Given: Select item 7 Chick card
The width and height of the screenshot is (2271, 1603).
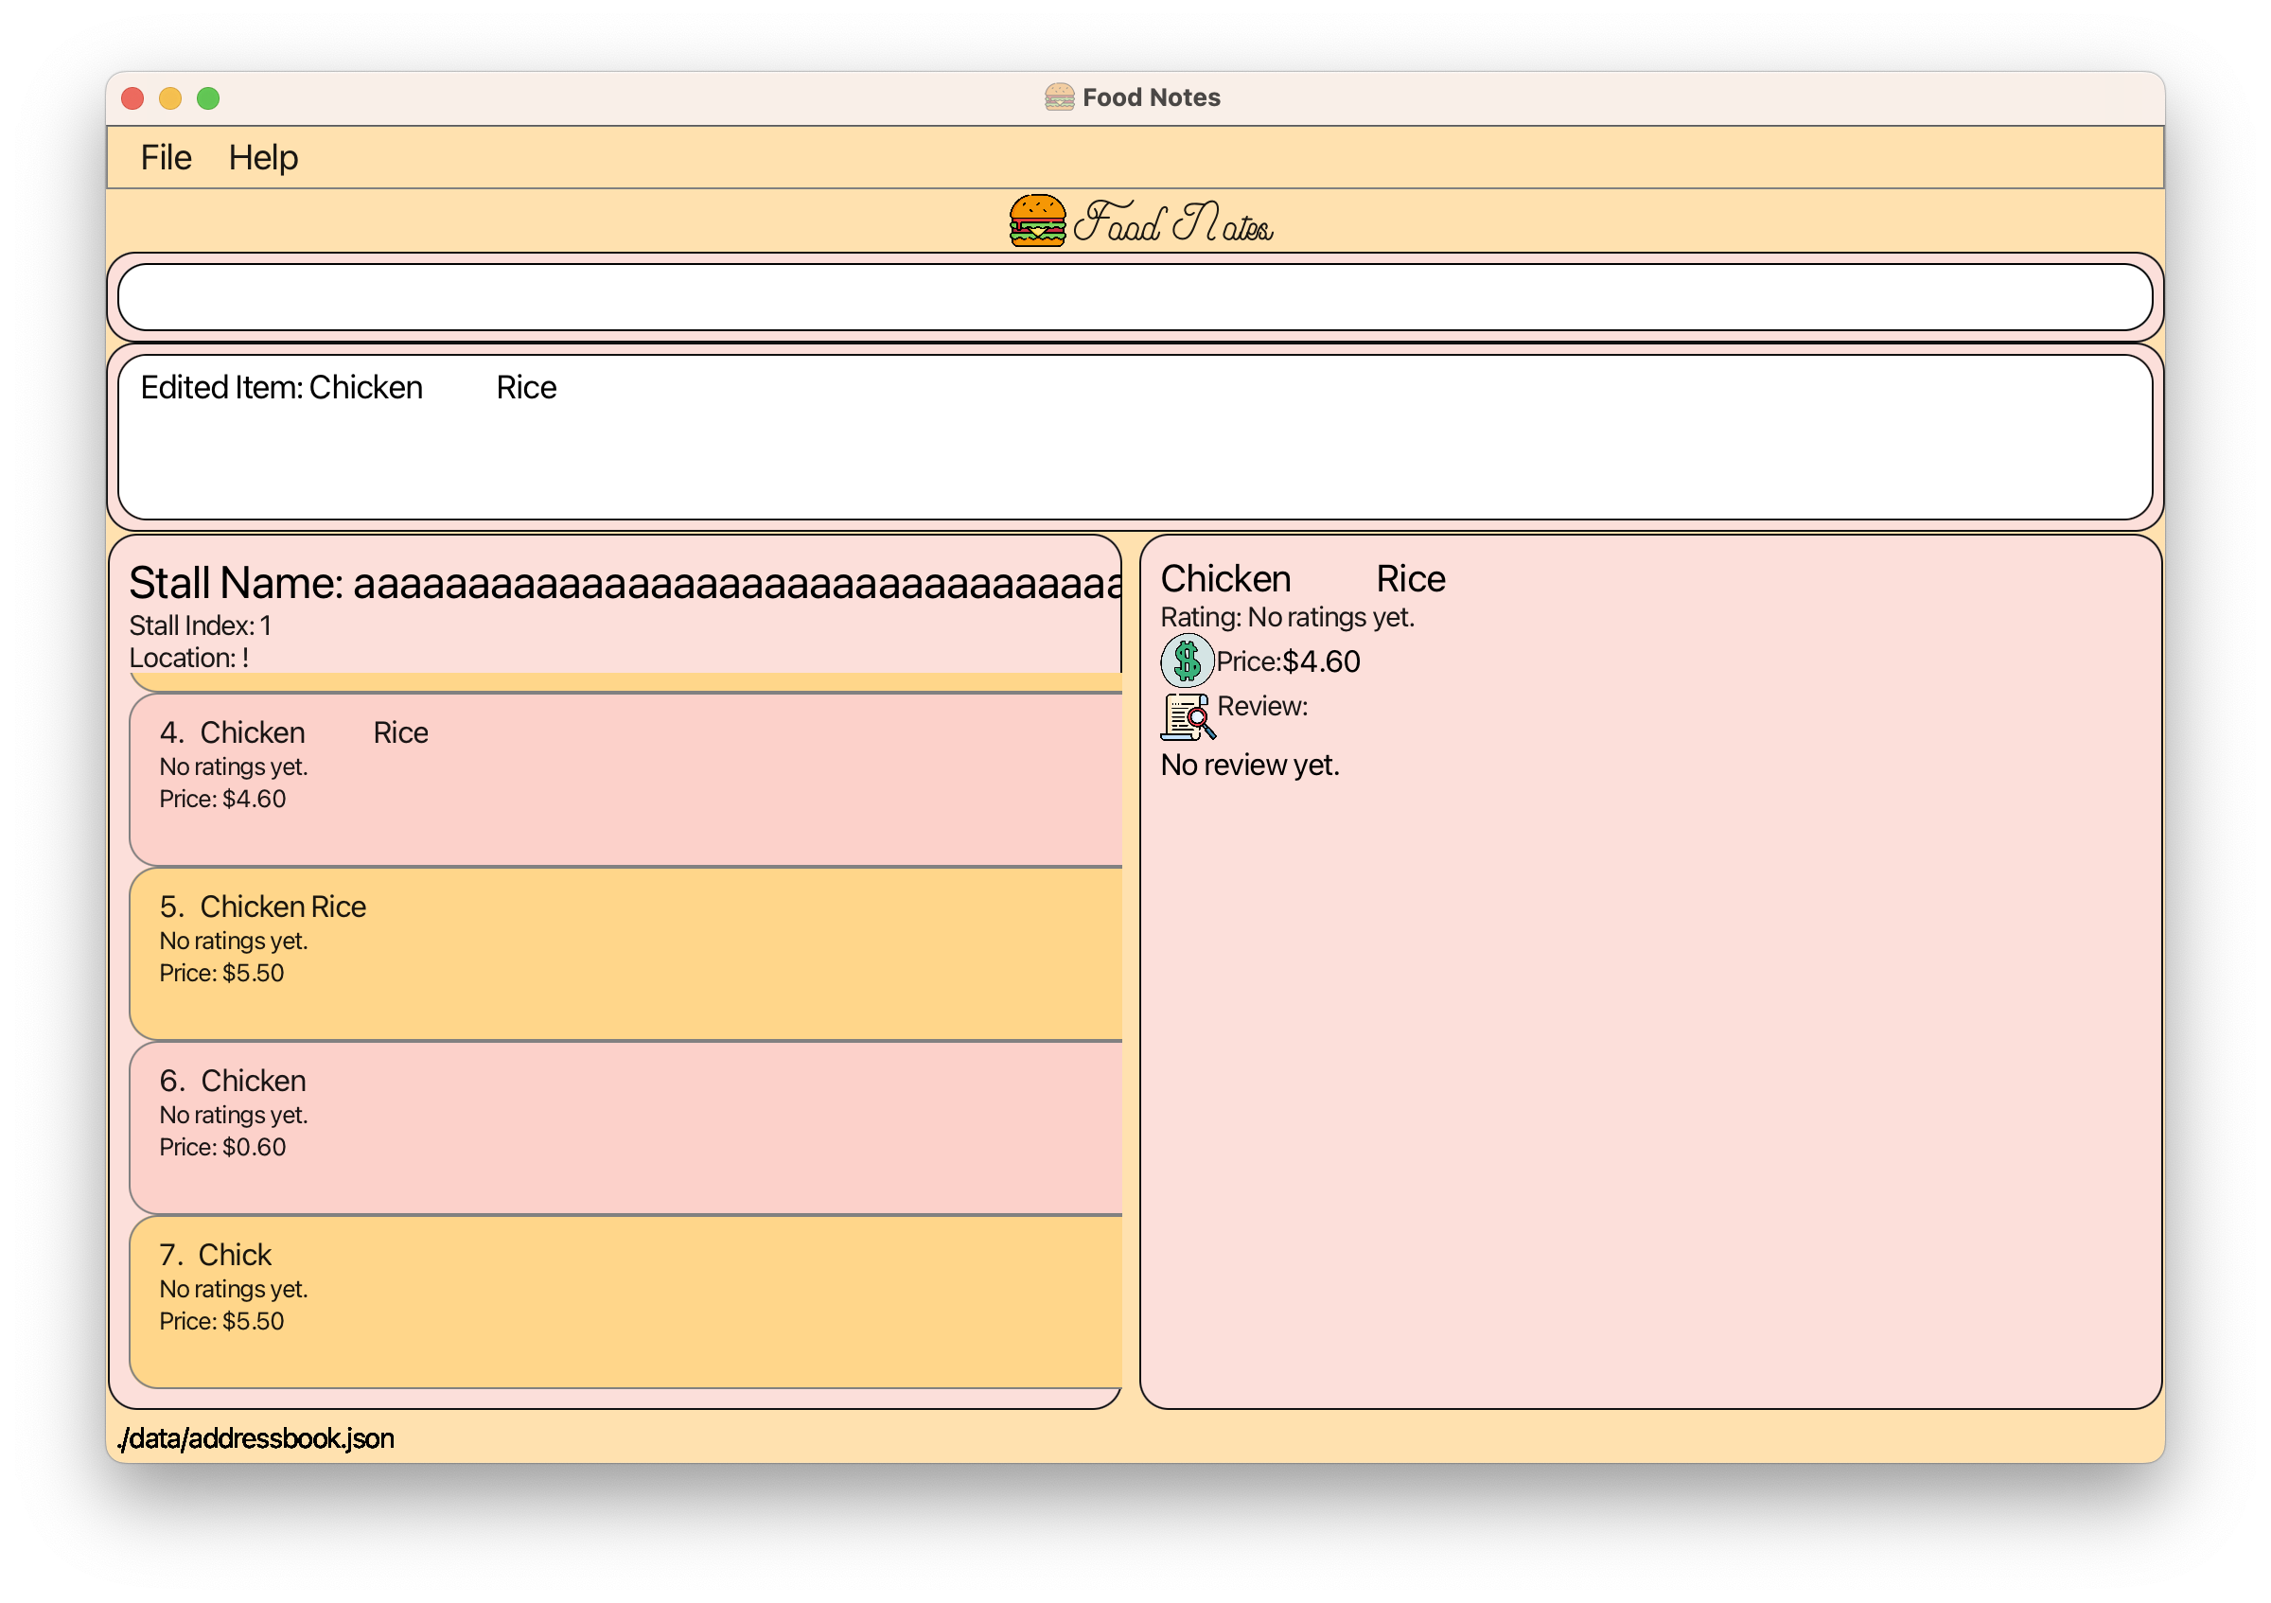Looking at the screenshot, I should coord(625,1300).
